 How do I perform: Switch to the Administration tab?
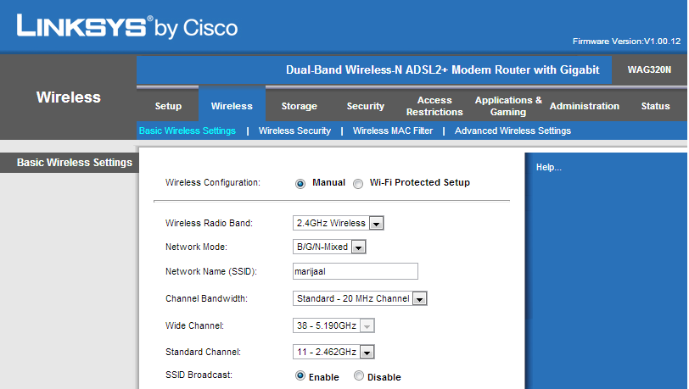pos(584,106)
